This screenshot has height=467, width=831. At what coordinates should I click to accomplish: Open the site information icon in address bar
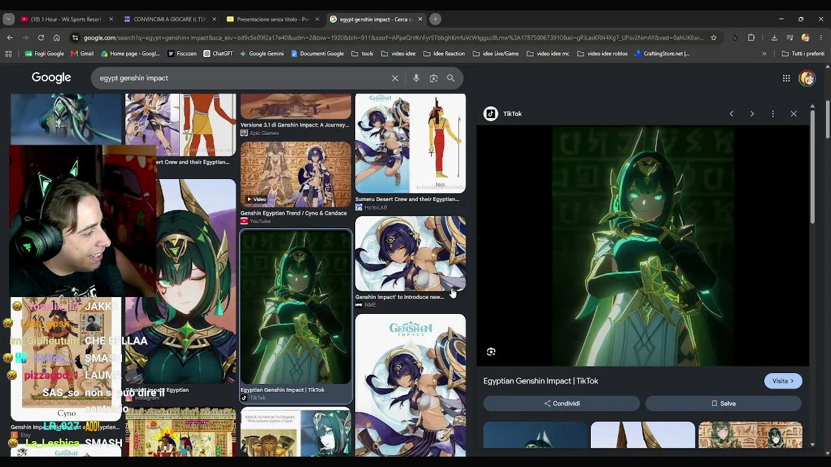click(75, 38)
